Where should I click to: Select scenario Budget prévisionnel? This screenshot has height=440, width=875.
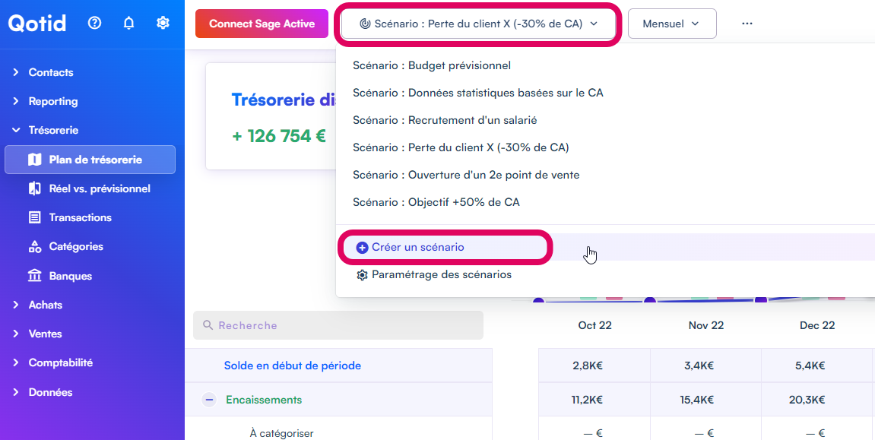432,65
